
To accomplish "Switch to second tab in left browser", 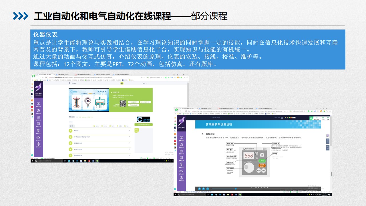I will pyautogui.click(x=65, y=75).
